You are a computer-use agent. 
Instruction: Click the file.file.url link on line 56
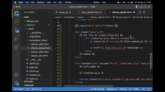[113, 48]
